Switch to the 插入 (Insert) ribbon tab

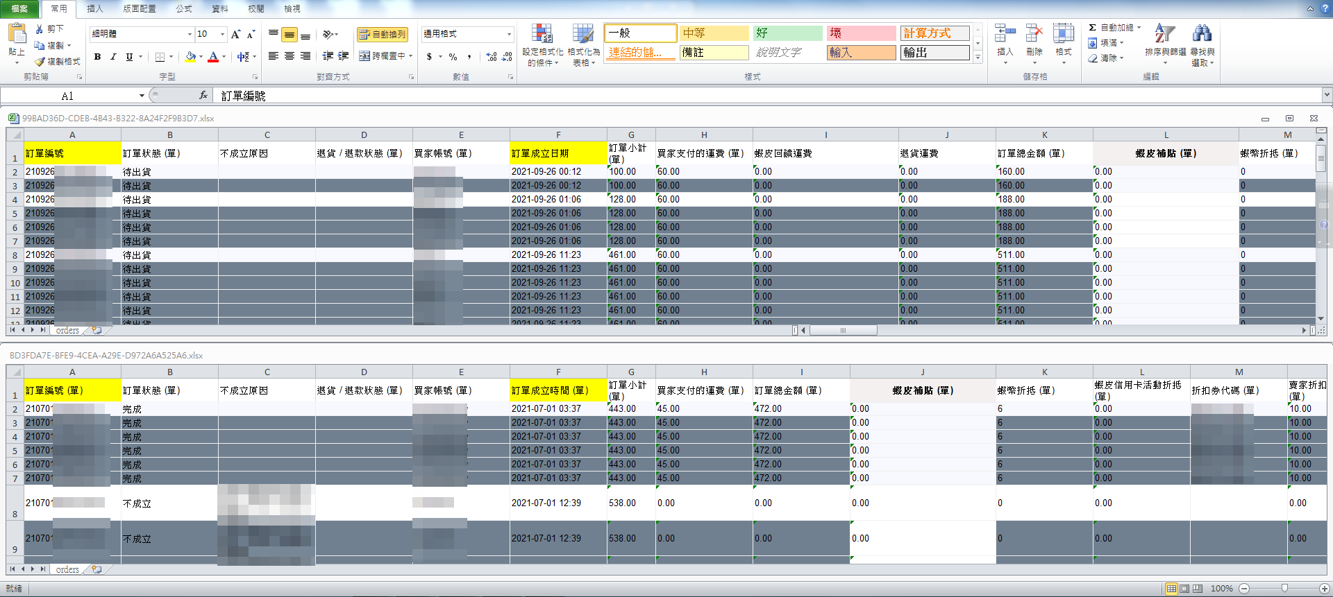click(94, 8)
